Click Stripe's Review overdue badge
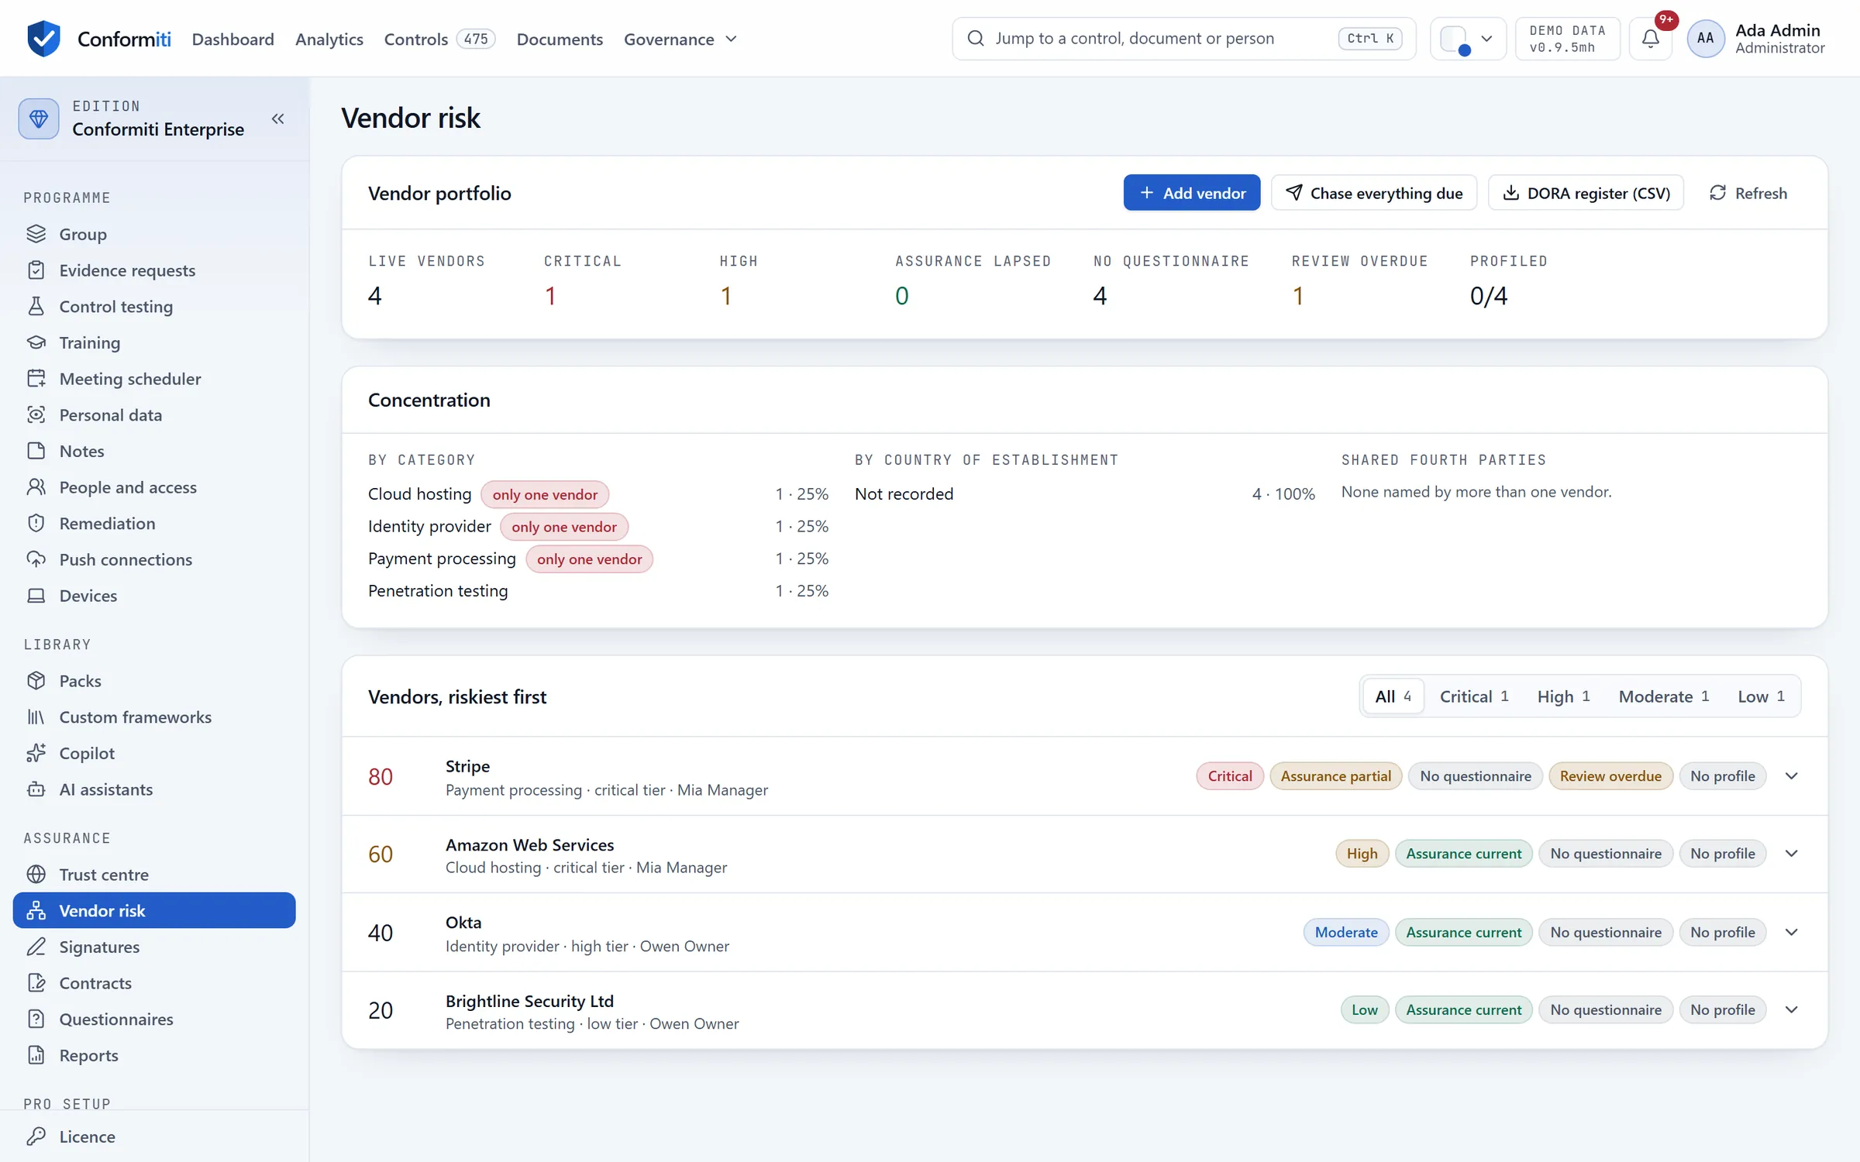 click(x=1610, y=776)
